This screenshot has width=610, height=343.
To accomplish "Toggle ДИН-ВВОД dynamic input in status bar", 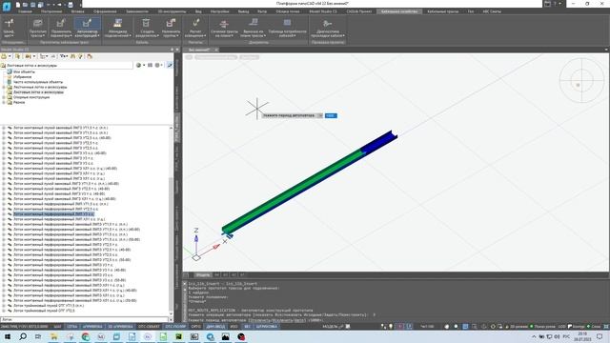I will click(215, 327).
